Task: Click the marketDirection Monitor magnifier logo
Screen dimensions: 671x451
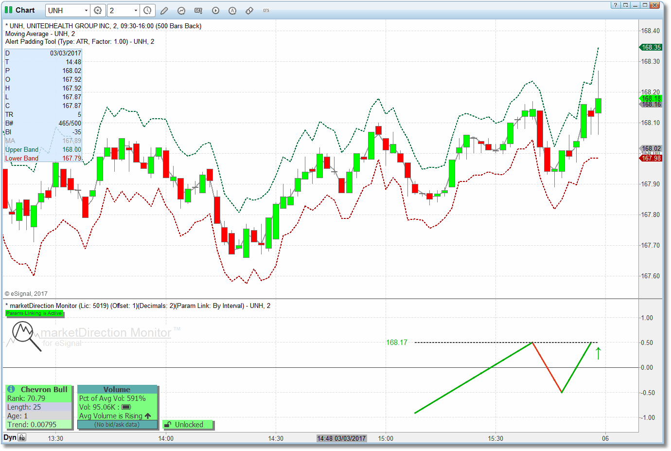Action: pos(27,337)
